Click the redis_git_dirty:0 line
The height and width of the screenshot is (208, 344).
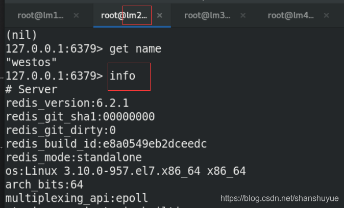coord(61,130)
